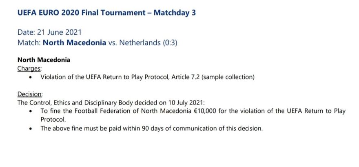Click the bullet before The above fine
Screen dimensions: 359x167
[x=31, y=129]
